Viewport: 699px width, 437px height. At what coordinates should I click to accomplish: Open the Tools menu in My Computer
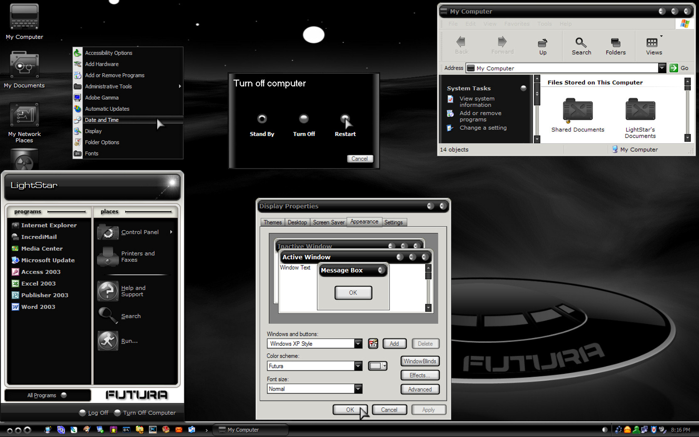544,24
